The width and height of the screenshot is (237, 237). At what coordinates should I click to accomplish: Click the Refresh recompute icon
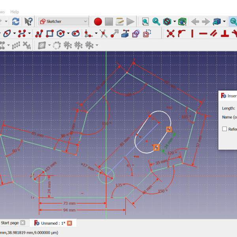16,21
